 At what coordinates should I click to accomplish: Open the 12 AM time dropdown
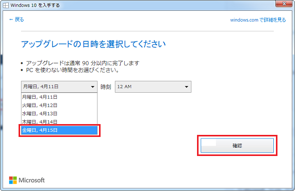[153, 87]
